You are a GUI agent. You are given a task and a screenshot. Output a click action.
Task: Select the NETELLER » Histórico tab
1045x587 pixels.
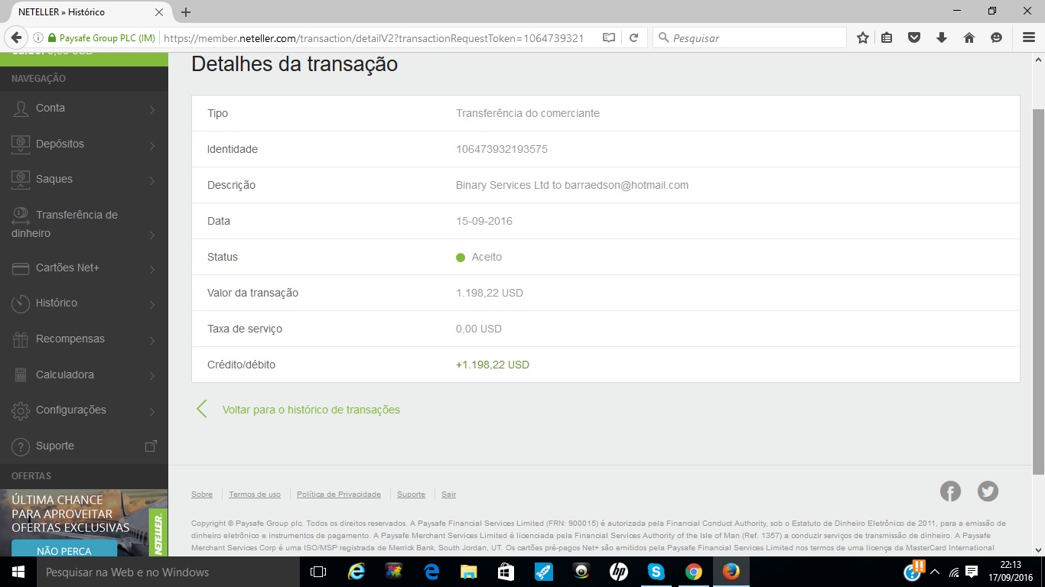(x=86, y=12)
